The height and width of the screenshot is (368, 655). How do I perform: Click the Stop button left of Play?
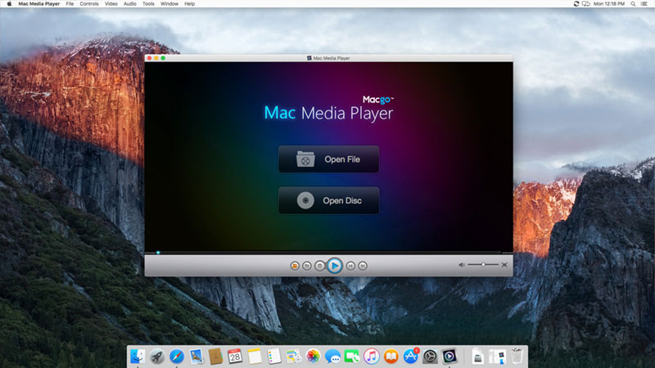(319, 266)
